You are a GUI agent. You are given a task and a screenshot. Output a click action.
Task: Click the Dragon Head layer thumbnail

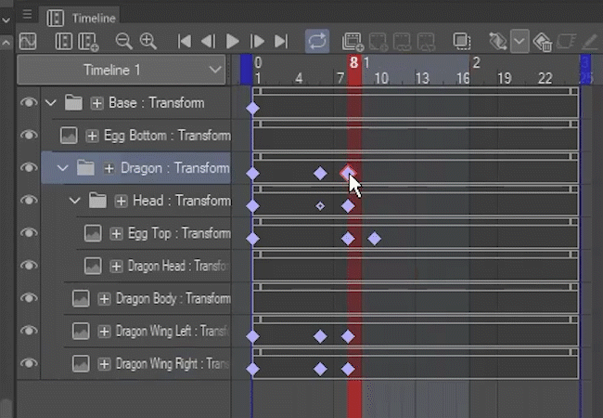click(93, 266)
